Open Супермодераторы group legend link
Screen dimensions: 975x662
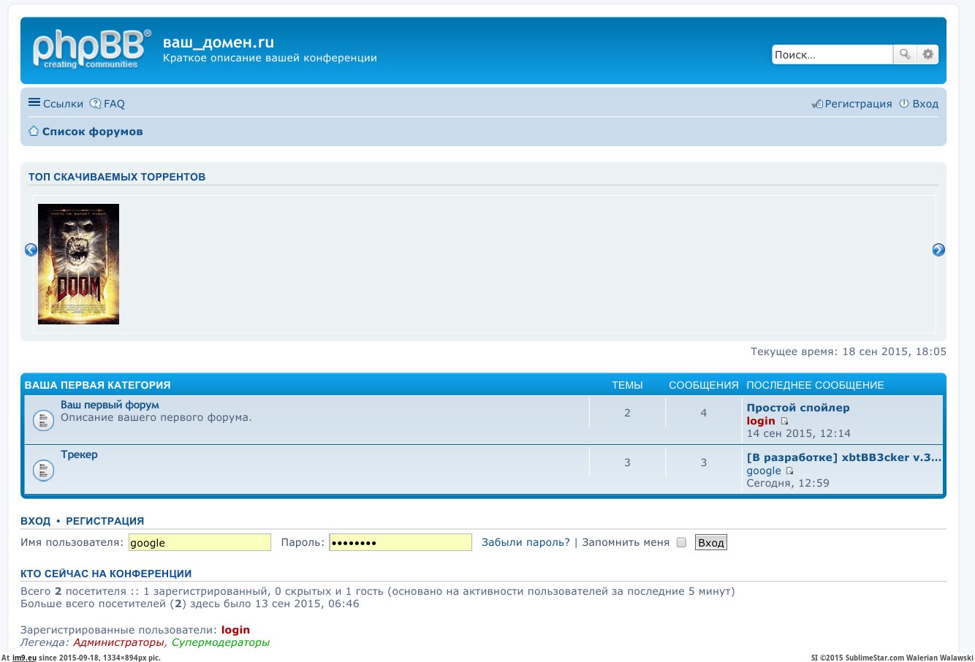pos(220,642)
